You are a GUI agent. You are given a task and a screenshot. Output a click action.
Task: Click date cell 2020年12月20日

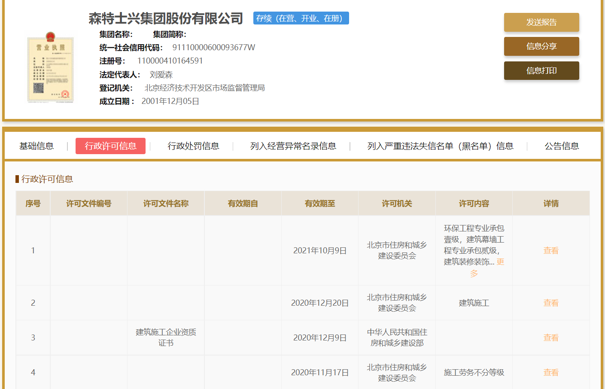point(320,303)
